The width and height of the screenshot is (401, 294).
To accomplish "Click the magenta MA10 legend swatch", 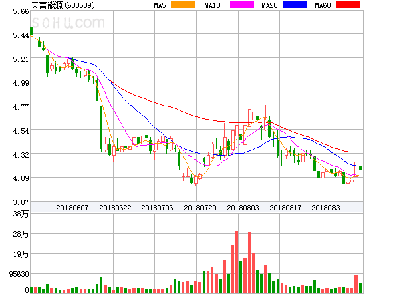I will [x=242, y=5].
